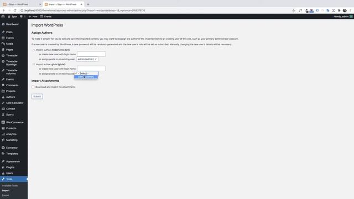Open a new browser tab
This screenshot has width=354, height=199.
88,4
